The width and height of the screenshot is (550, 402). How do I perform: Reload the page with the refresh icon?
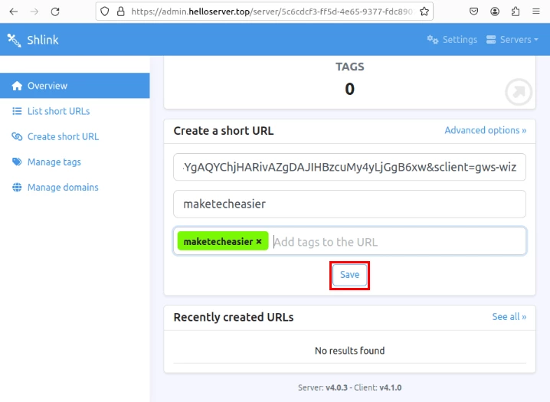coord(55,11)
